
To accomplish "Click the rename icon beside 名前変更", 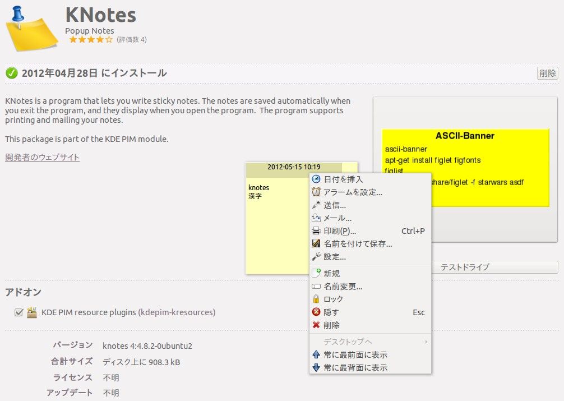I will coord(316,287).
